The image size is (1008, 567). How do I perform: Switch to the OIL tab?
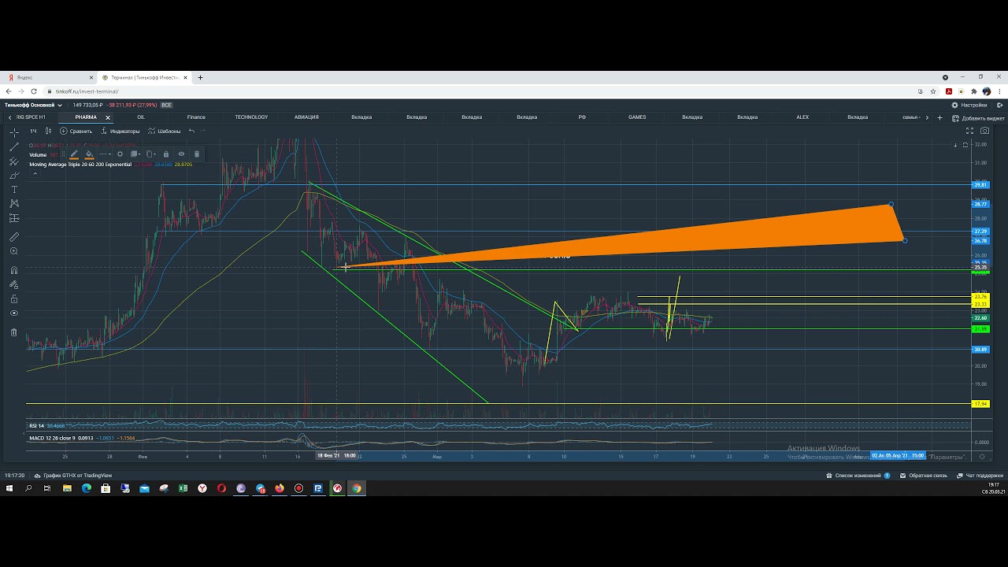(141, 117)
